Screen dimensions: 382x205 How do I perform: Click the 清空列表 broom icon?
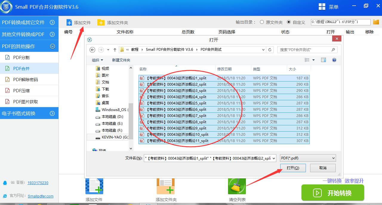(237, 186)
